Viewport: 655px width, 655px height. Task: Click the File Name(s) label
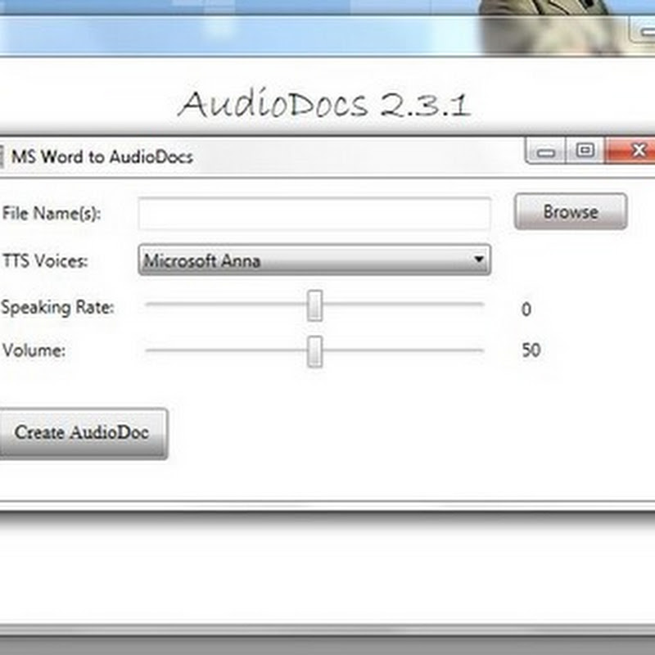coord(52,213)
